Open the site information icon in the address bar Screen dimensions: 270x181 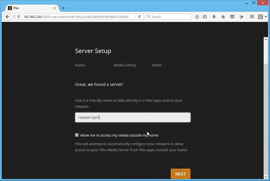14,17
